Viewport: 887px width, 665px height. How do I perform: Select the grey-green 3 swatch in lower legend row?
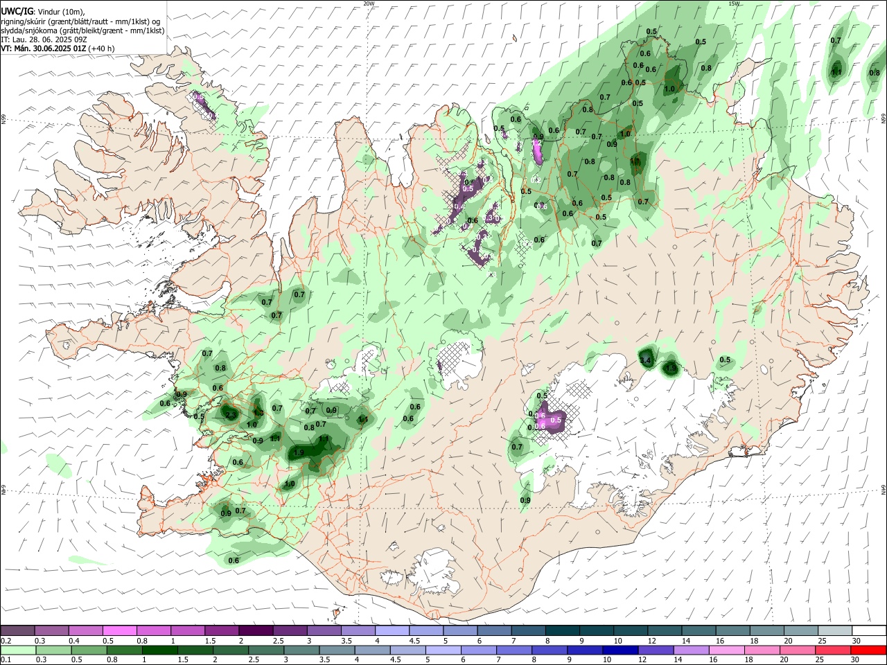(301, 650)
